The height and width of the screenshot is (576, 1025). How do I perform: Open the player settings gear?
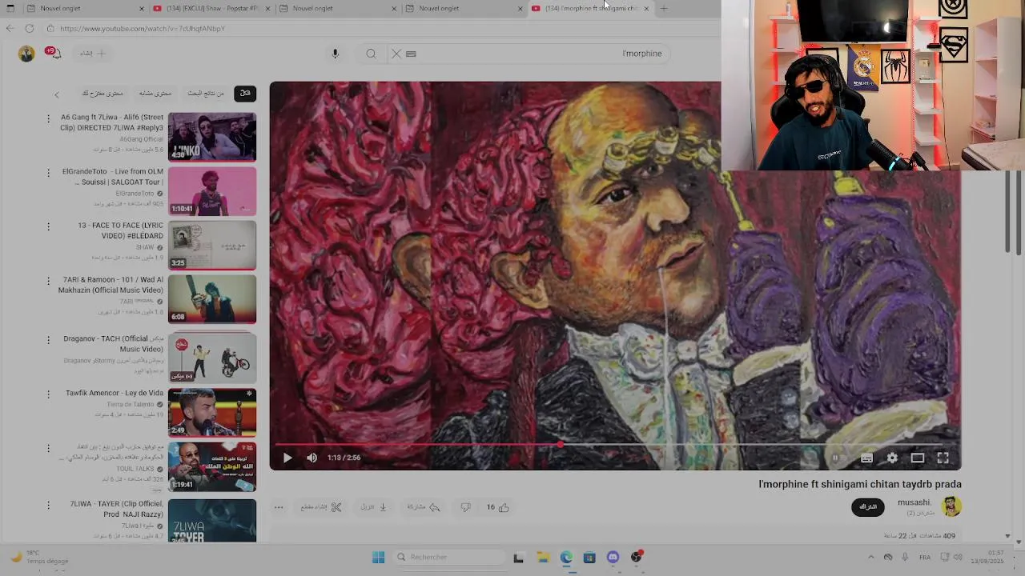[892, 458]
